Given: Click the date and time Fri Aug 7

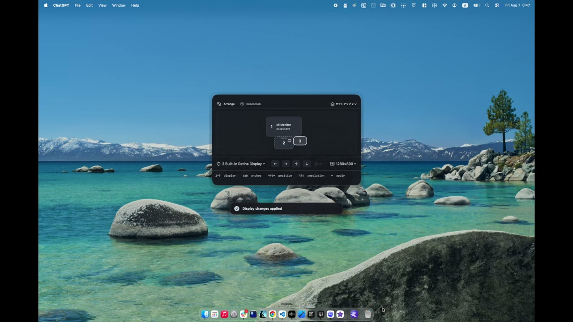Looking at the screenshot, I should click(x=517, y=5).
